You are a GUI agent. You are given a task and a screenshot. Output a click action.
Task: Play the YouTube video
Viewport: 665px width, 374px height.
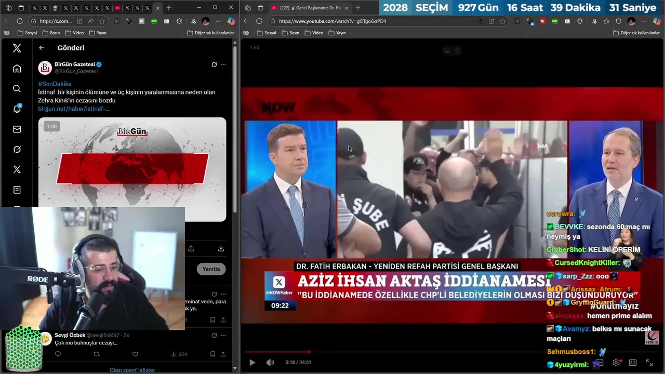tap(252, 362)
